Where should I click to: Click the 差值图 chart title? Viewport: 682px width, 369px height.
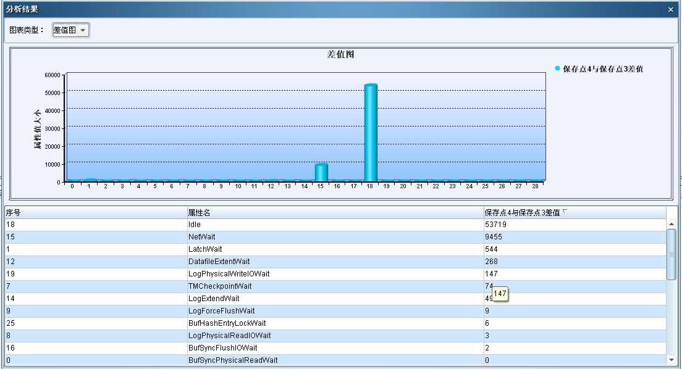click(340, 54)
